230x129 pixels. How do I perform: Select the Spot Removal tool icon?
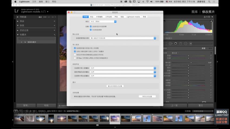[x=170, y=44]
